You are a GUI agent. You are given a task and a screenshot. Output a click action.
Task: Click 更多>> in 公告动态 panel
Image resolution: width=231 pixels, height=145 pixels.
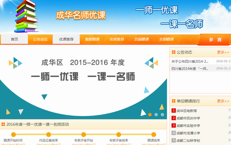[223, 52]
